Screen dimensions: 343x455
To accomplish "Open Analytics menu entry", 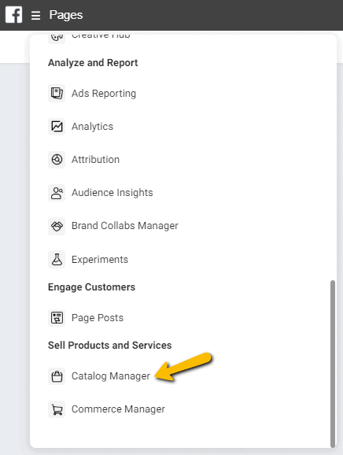I will pos(92,127).
